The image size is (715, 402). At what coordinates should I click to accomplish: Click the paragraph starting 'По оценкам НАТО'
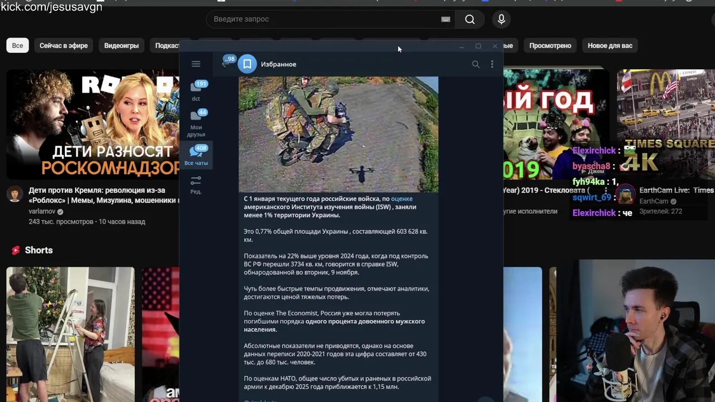click(337, 382)
